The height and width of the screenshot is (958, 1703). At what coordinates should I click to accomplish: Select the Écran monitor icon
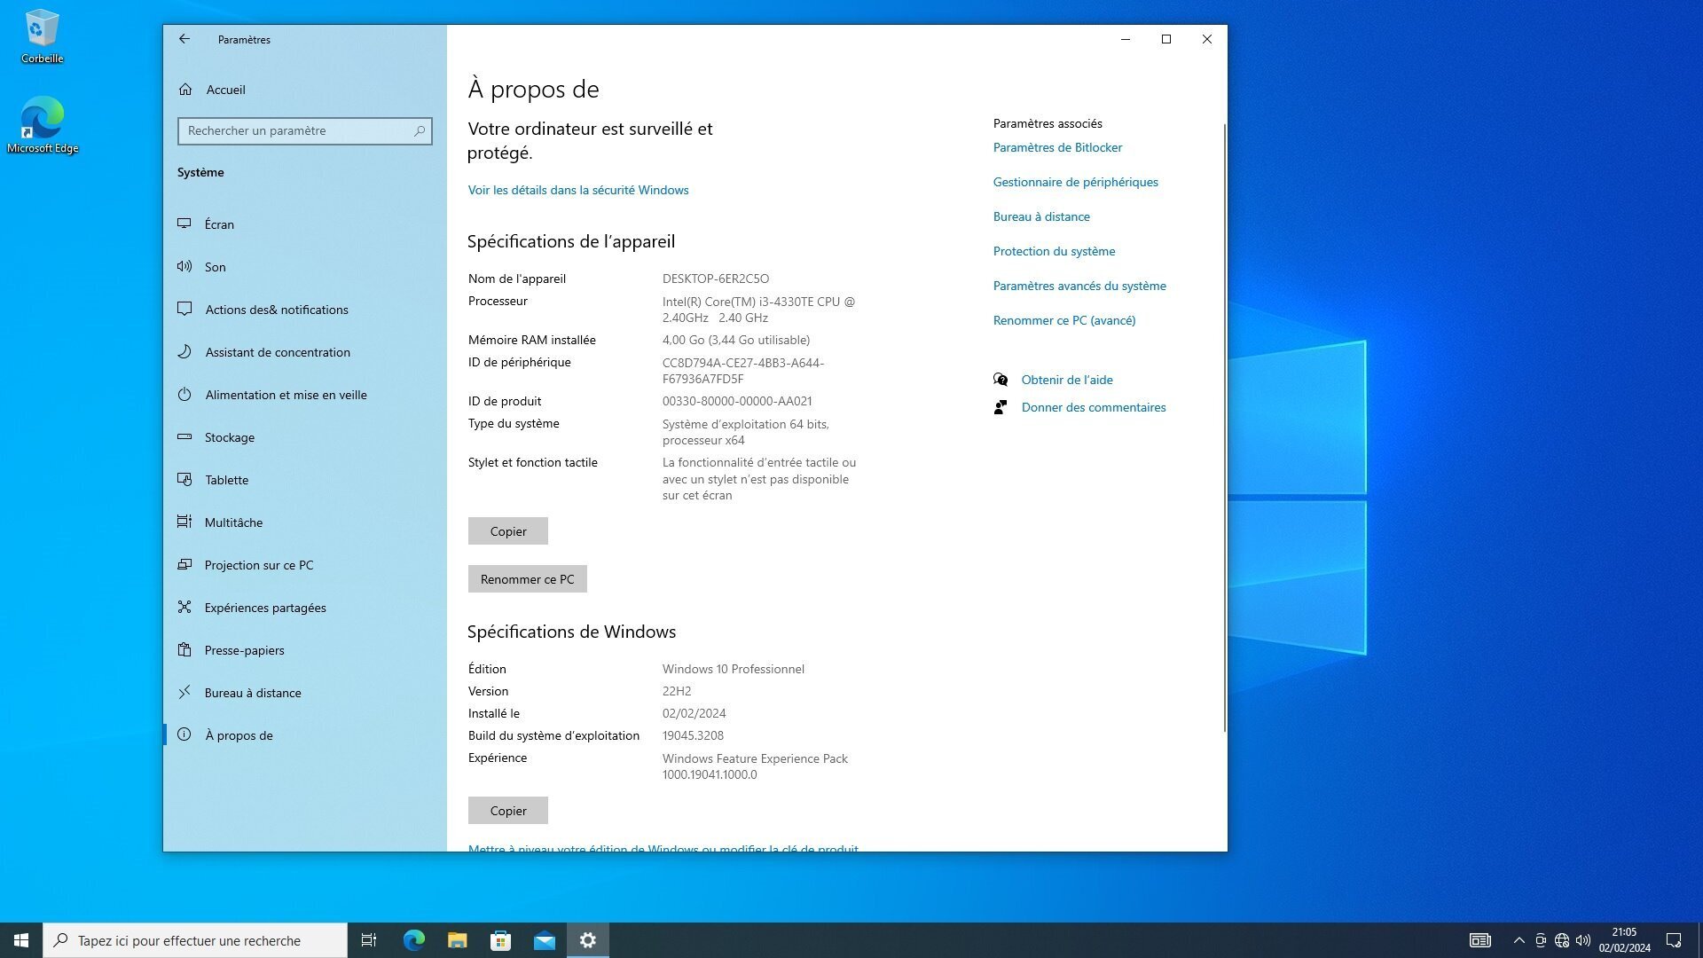pyautogui.click(x=184, y=224)
